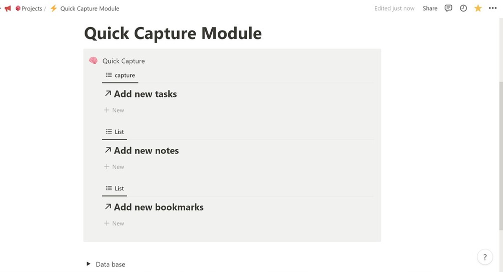Add New item under Add new bookmarks
Image resolution: width=503 pixels, height=272 pixels.
pyautogui.click(x=114, y=223)
